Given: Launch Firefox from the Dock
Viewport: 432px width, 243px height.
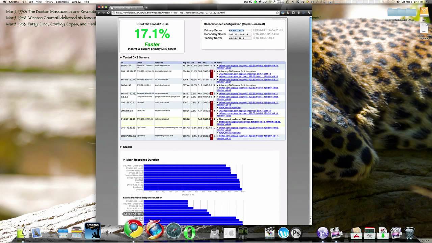Looking at the screenshot, I should click(155, 230).
